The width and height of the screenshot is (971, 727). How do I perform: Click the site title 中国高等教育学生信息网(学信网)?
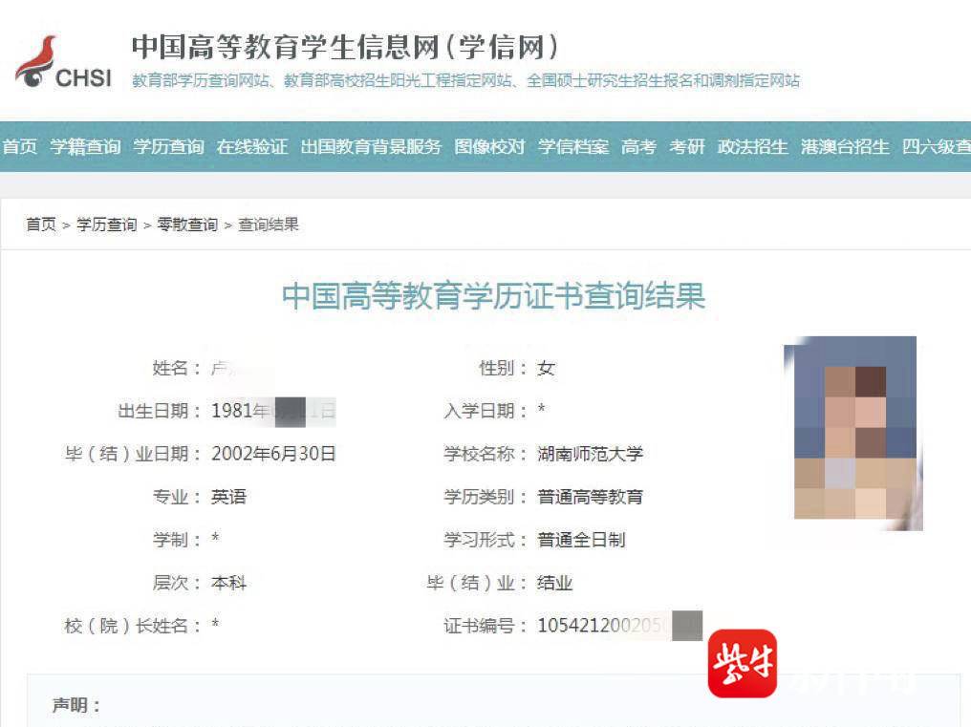pyautogui.click(x=344, y=47)
